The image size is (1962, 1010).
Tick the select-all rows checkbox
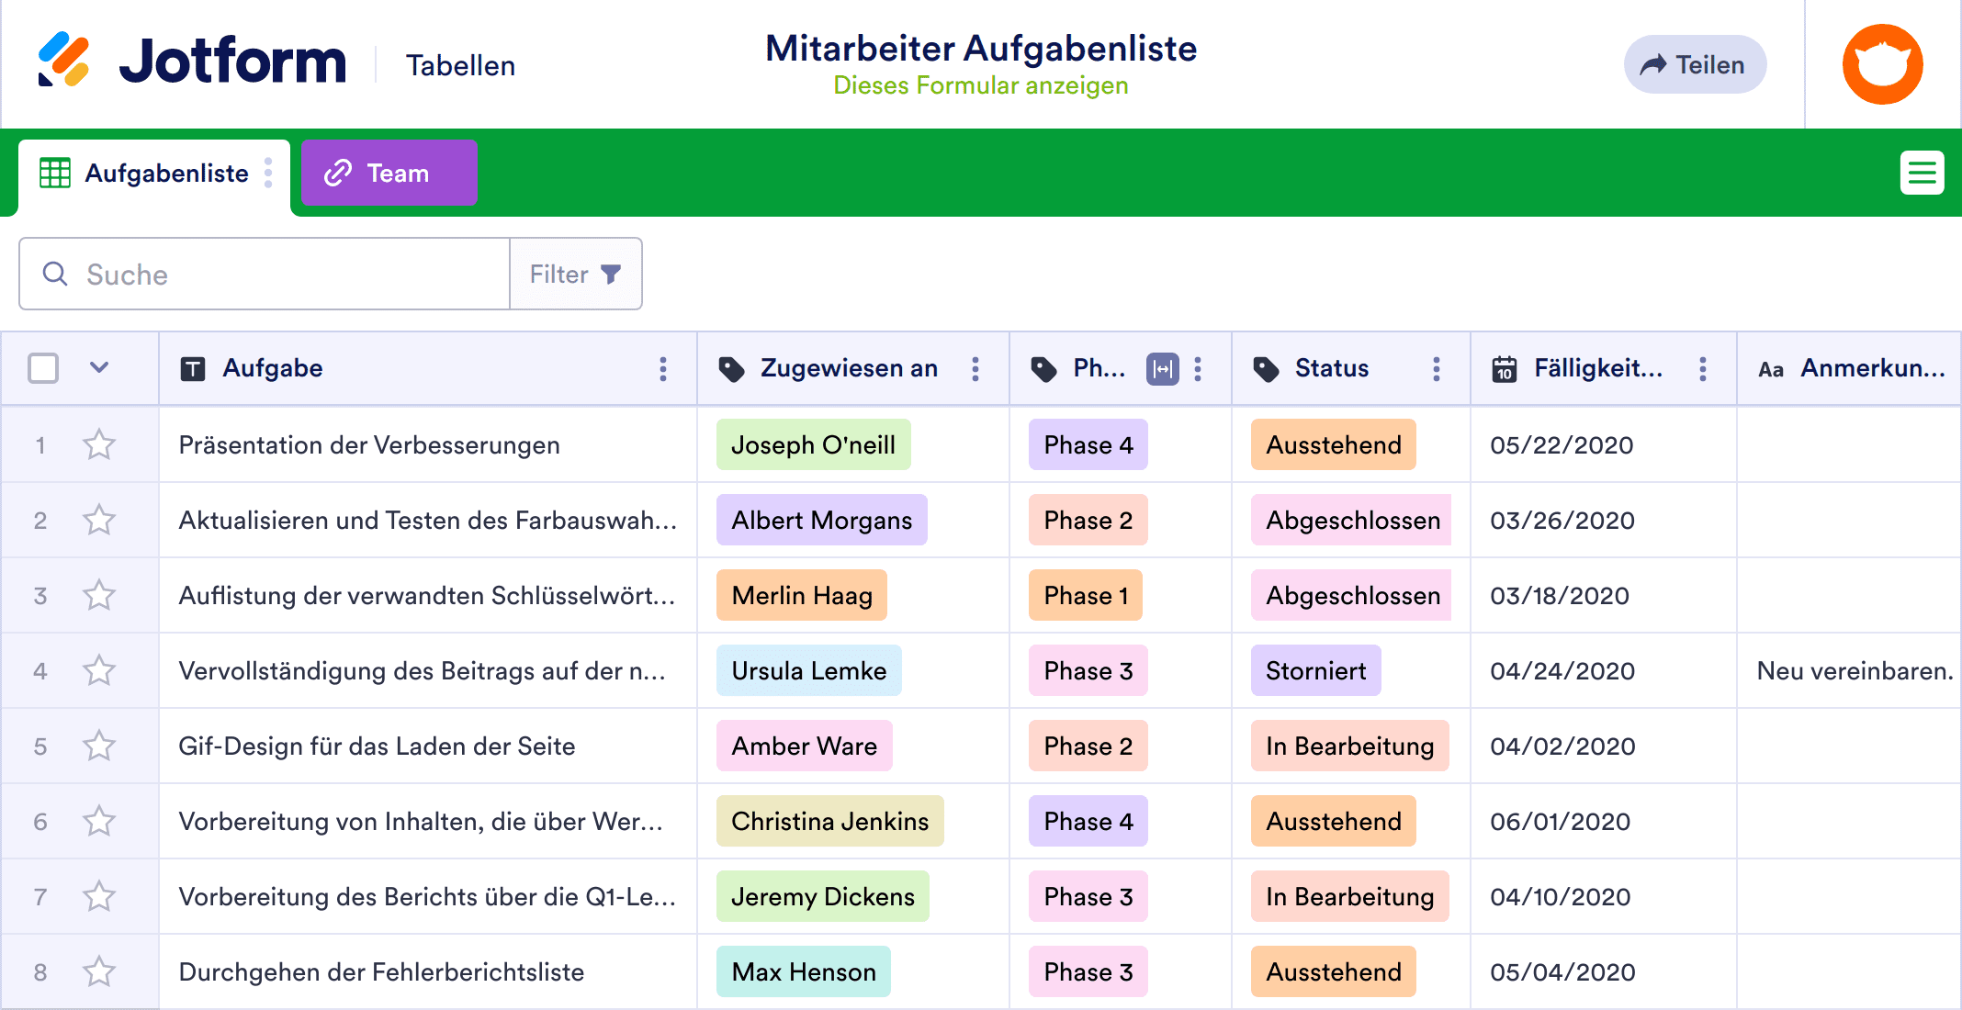43,368
